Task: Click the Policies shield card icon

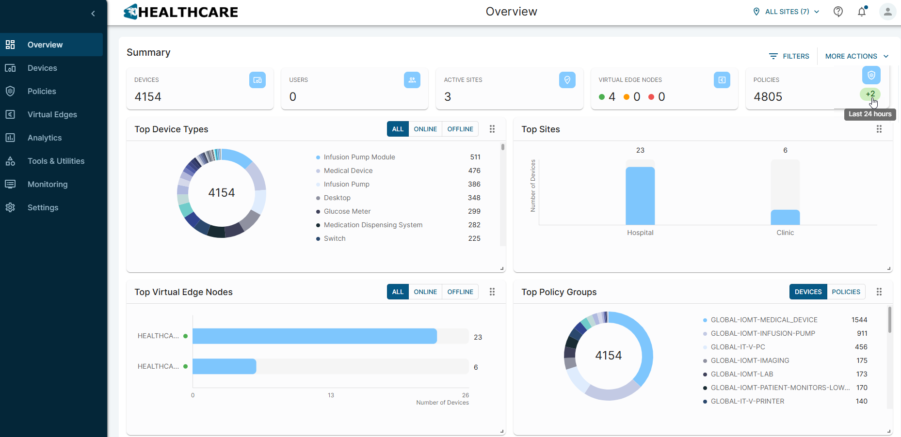Action: 871,75
